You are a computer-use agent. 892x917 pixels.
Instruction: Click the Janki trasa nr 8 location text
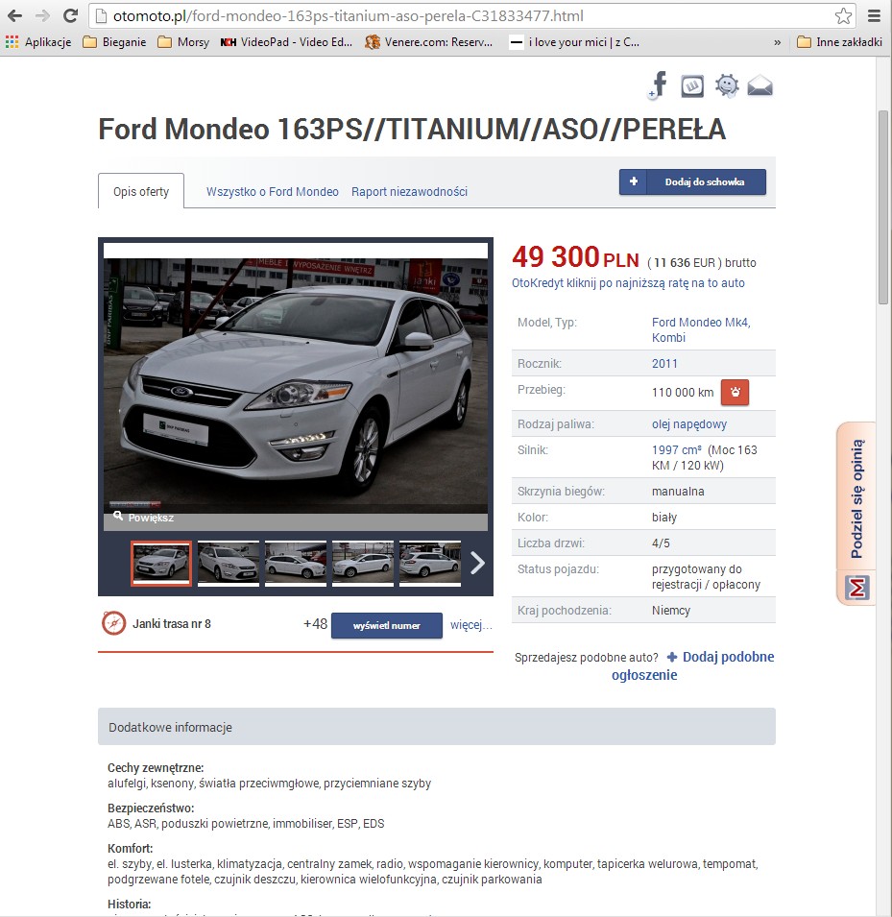point(171,623)
